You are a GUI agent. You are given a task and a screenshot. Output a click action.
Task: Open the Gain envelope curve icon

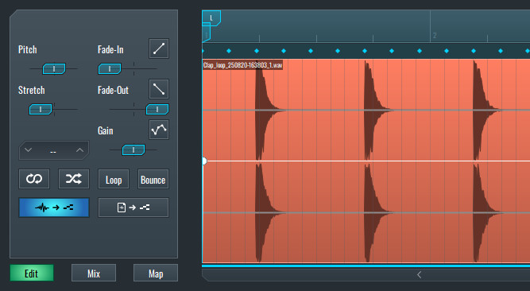point(159,130)
